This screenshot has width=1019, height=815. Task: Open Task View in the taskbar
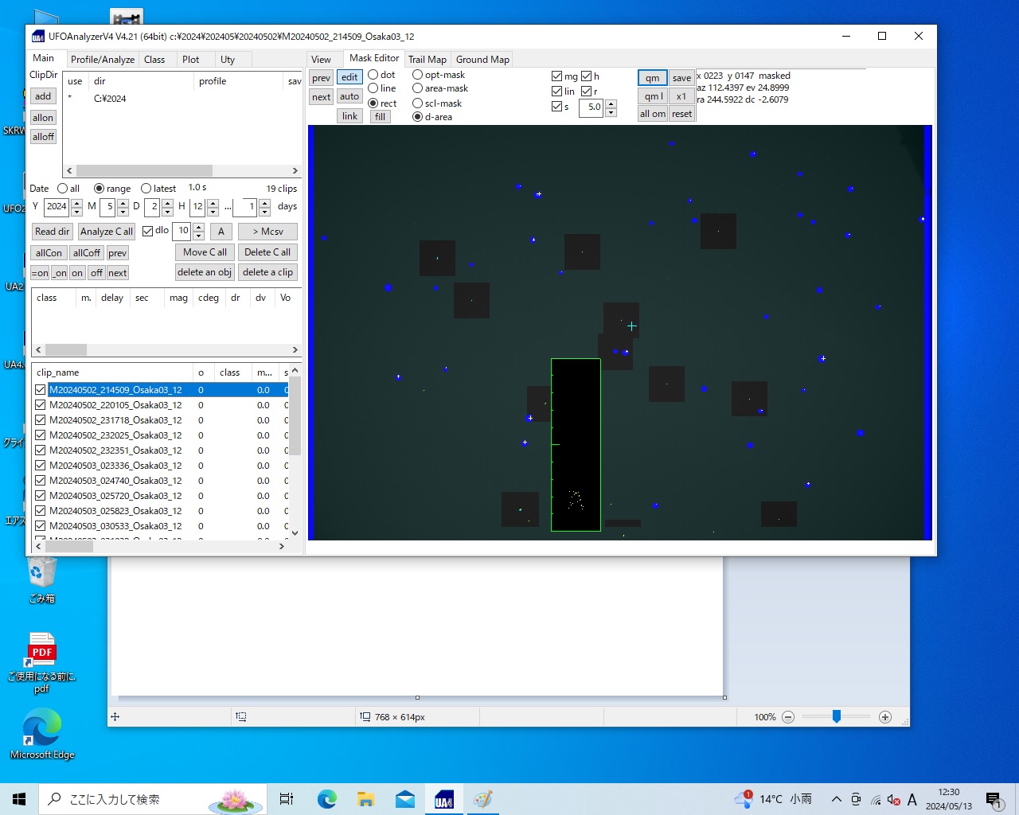(287, 799)
